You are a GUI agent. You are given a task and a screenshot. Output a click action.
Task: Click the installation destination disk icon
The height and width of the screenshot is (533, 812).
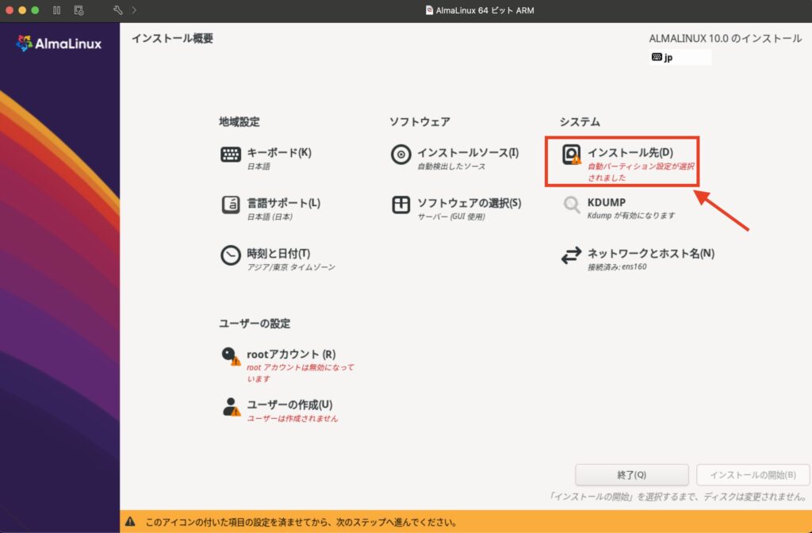(x=571, y=155)
